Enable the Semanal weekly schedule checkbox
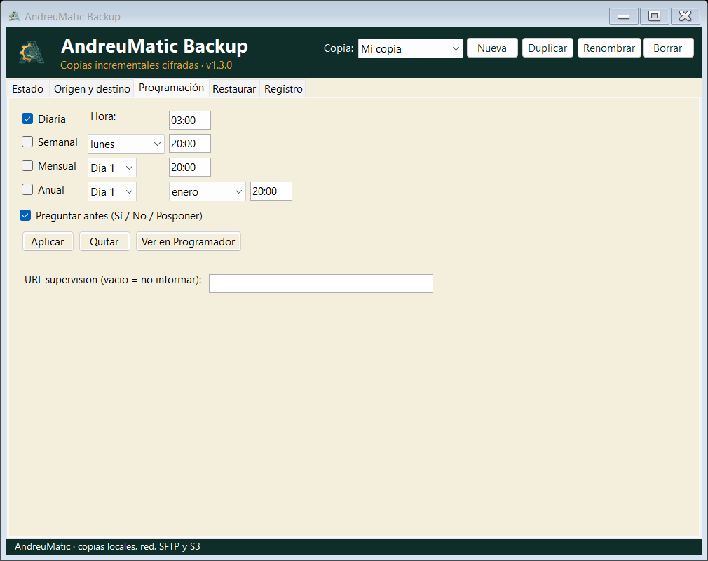The image size is (708, 561). [x=27, y=142]
